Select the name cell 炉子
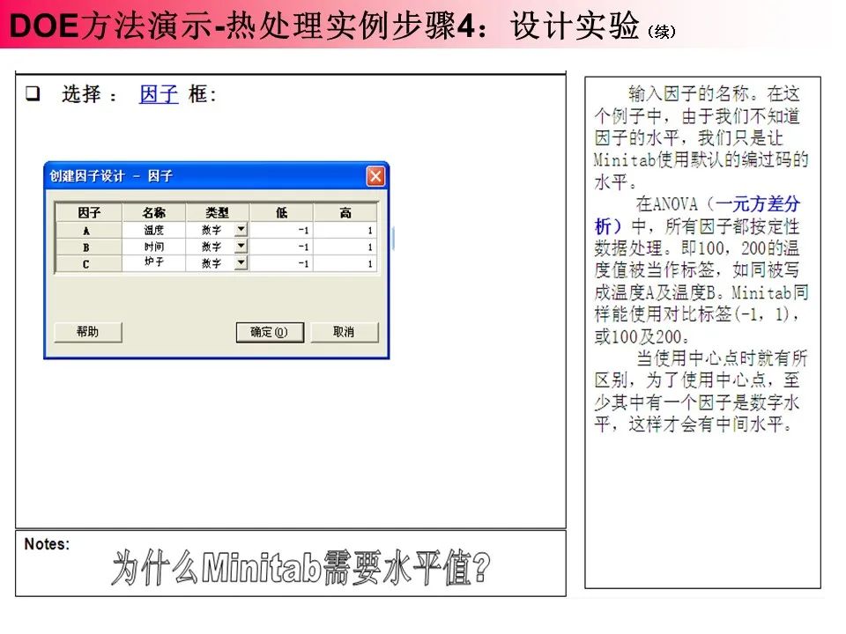Screen dimensions: 846x634 [153, 262]
